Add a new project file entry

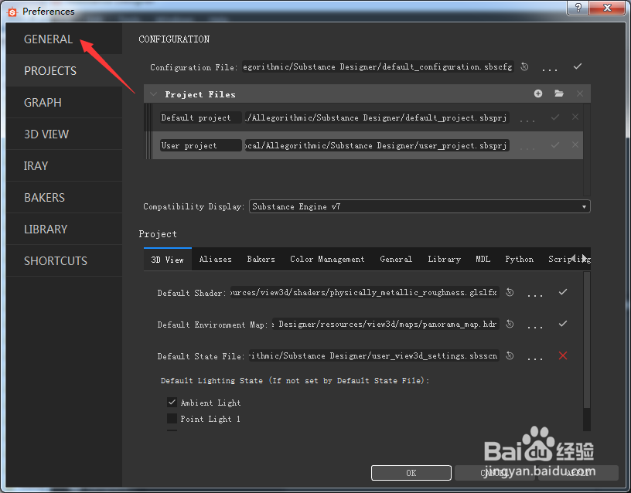click(x=538, y=93)
